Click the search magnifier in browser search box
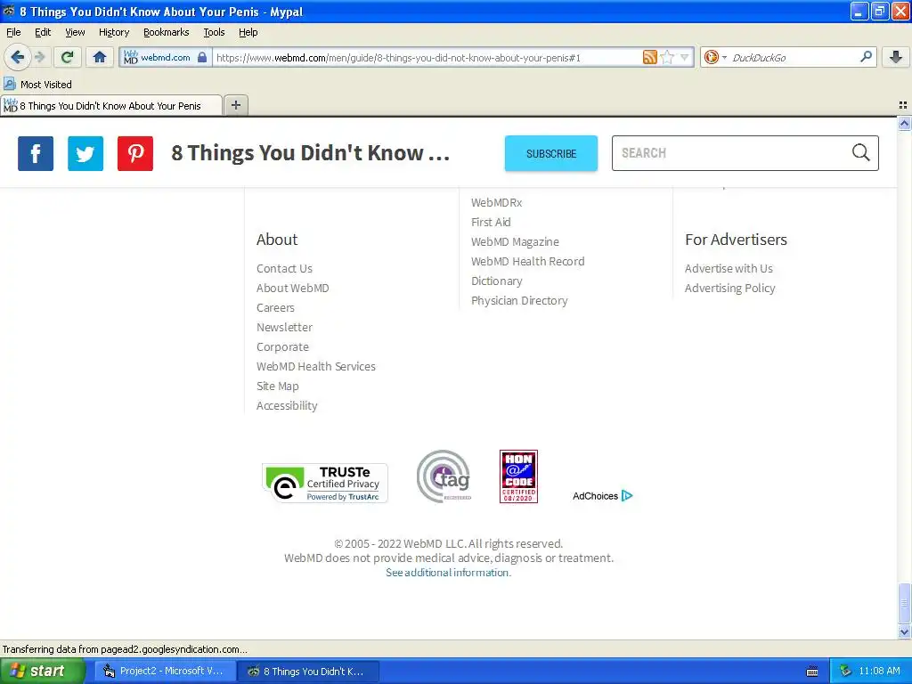Image resolution: width=912 pixels, height=684 pixels. [x=866, y=56]
